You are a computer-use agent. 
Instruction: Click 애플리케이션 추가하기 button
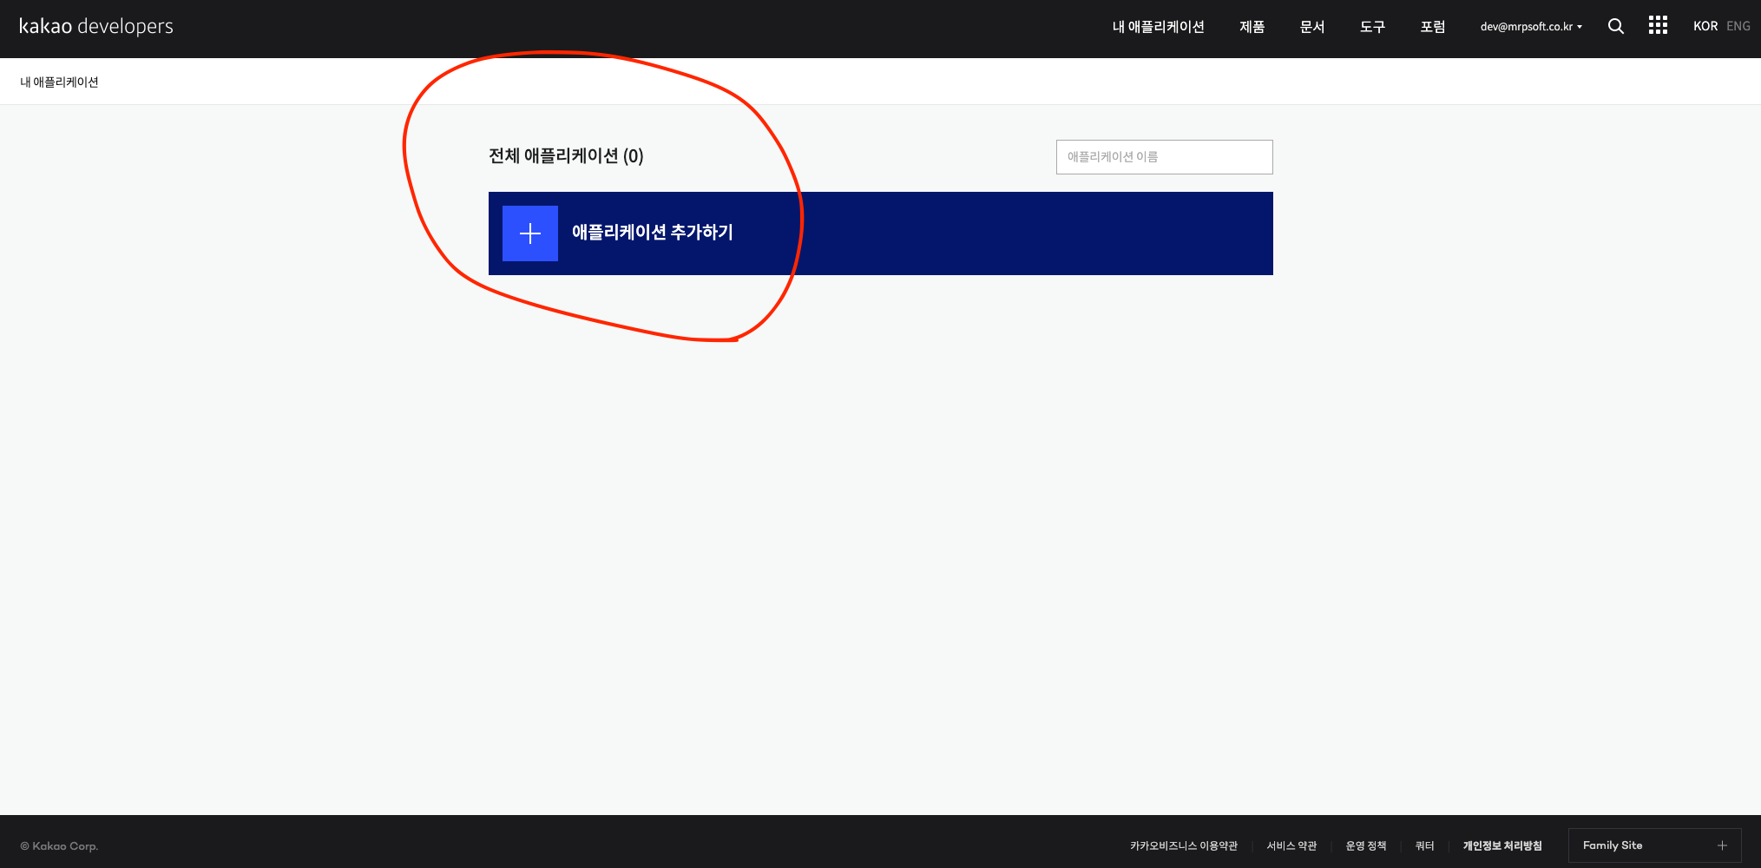(x=880, y=233)
